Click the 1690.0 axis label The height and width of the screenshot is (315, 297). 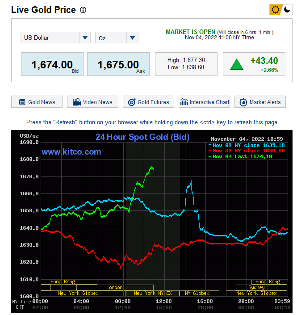[29, 142]
